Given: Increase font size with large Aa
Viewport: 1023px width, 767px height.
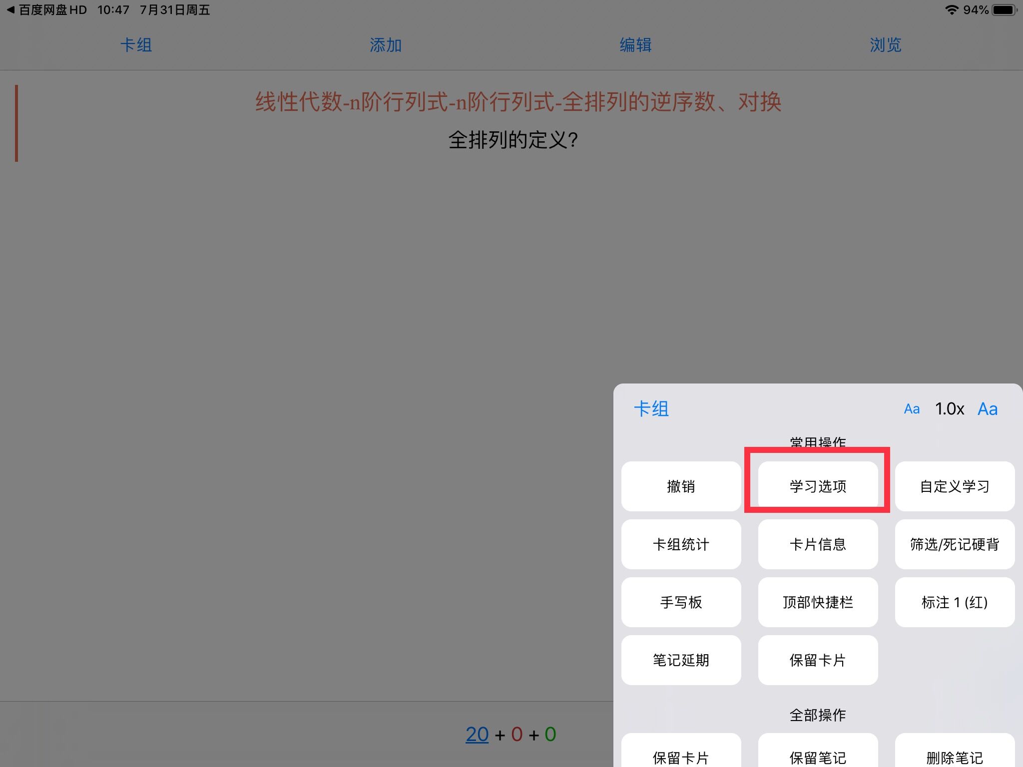Looking at the screenshot, I should [x=988, y=409].
